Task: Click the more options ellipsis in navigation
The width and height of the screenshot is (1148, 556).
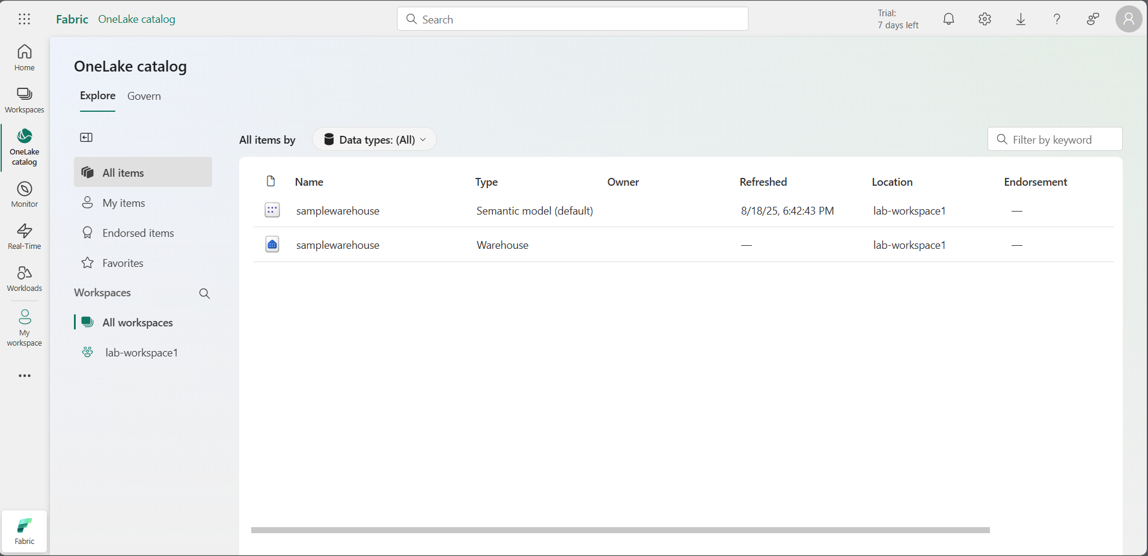Action: [x=24, y=376]
